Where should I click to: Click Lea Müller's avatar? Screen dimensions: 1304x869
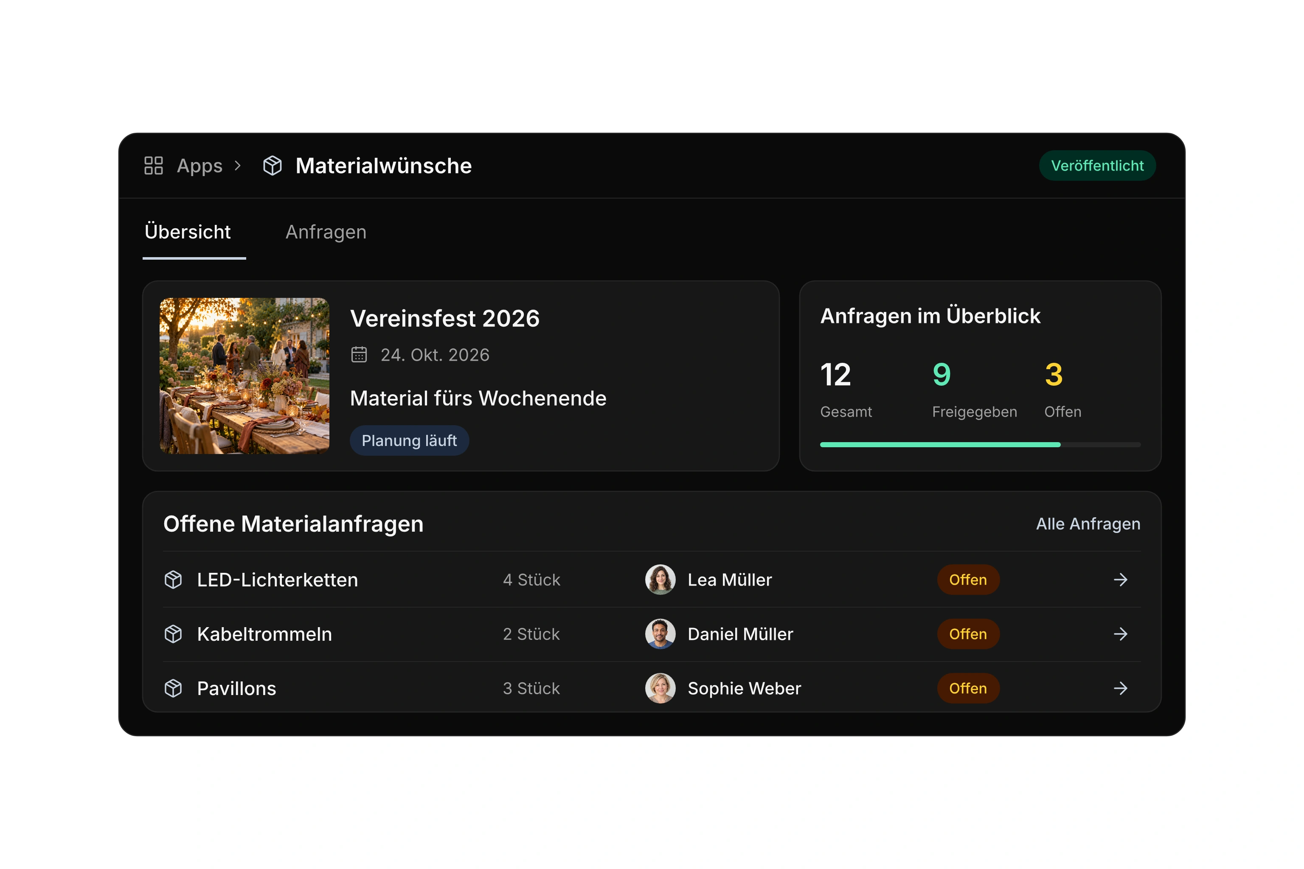[660, 580]
